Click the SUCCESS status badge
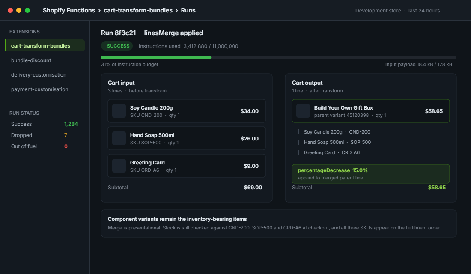471x274 pixels. (117, 46)
